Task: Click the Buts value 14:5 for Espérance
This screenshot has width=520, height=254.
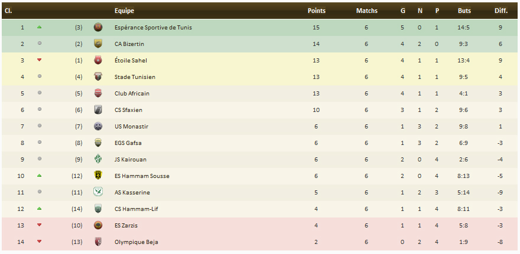Action: [464, 27]
